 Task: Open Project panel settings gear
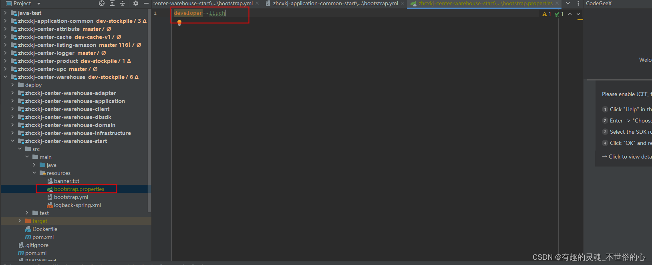(x=136, y=3)
